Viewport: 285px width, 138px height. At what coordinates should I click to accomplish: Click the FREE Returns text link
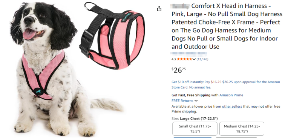pos(182,101)
